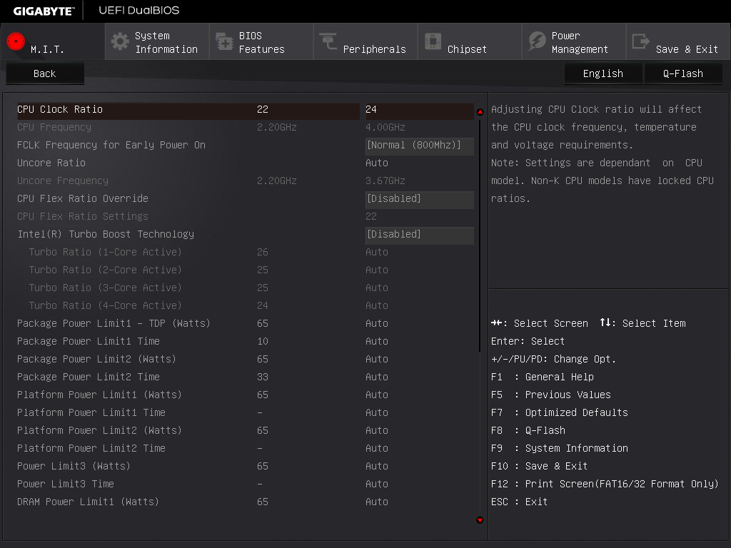The image size is (731, 548).
Task: Select the CPU Clock Ratio value field
Action: click(420, 109)
